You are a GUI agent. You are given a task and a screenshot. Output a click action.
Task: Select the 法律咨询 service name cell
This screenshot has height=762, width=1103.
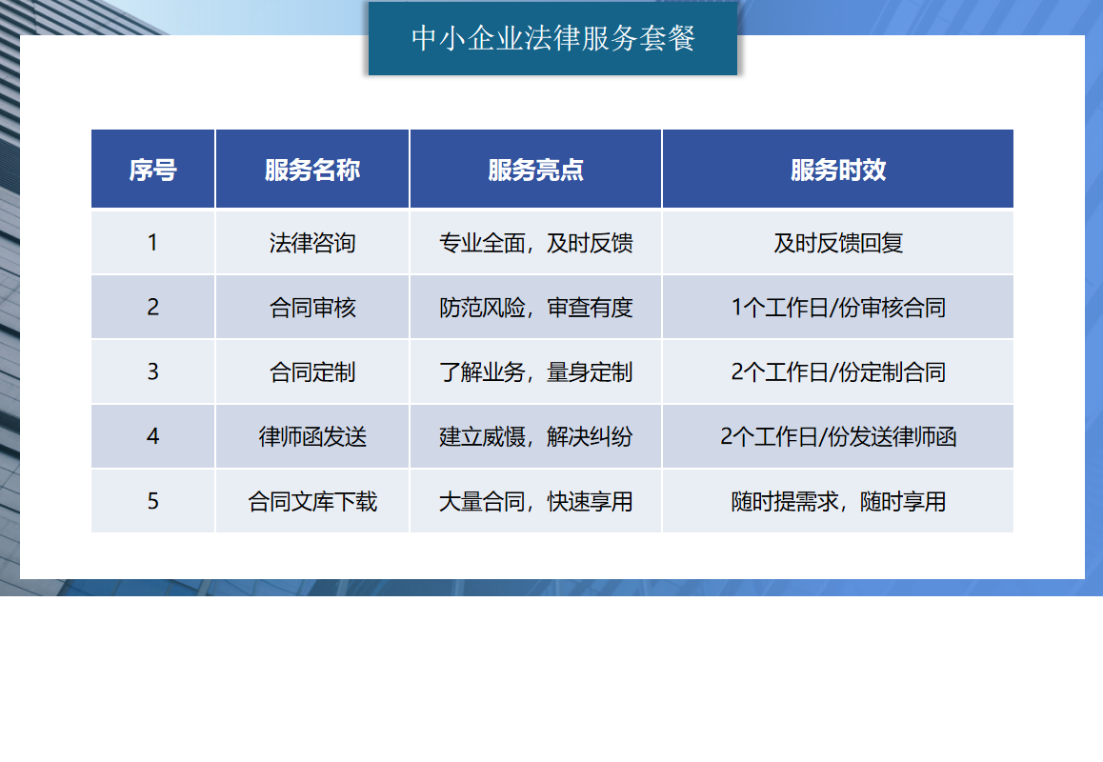tap(312, 243)
